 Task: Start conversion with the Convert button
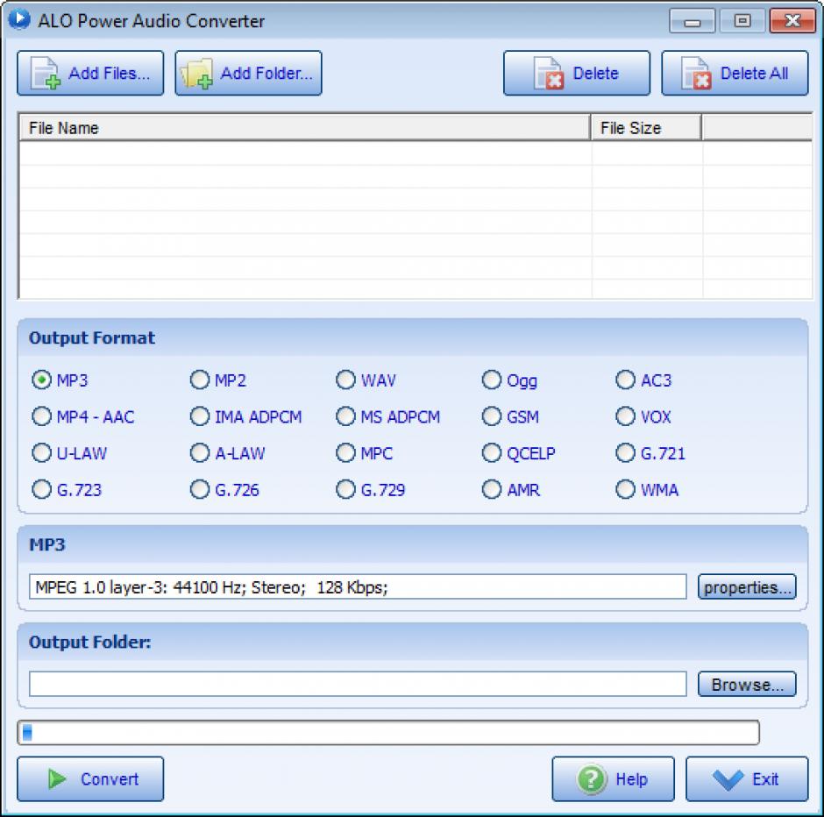coord(90,778)
